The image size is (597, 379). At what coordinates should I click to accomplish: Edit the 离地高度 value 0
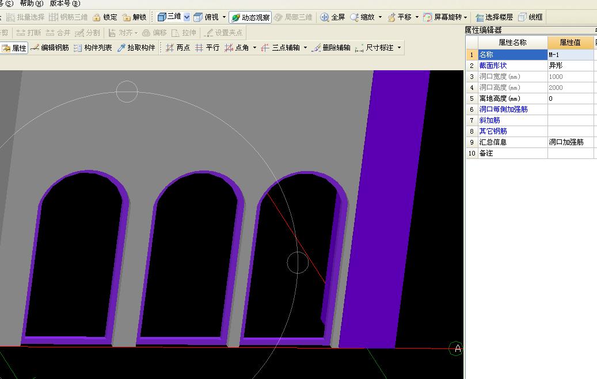point(571,98)
